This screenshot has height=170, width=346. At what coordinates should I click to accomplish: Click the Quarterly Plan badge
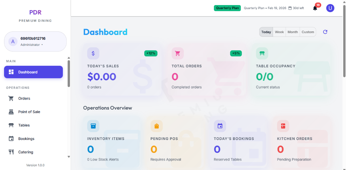226,8
